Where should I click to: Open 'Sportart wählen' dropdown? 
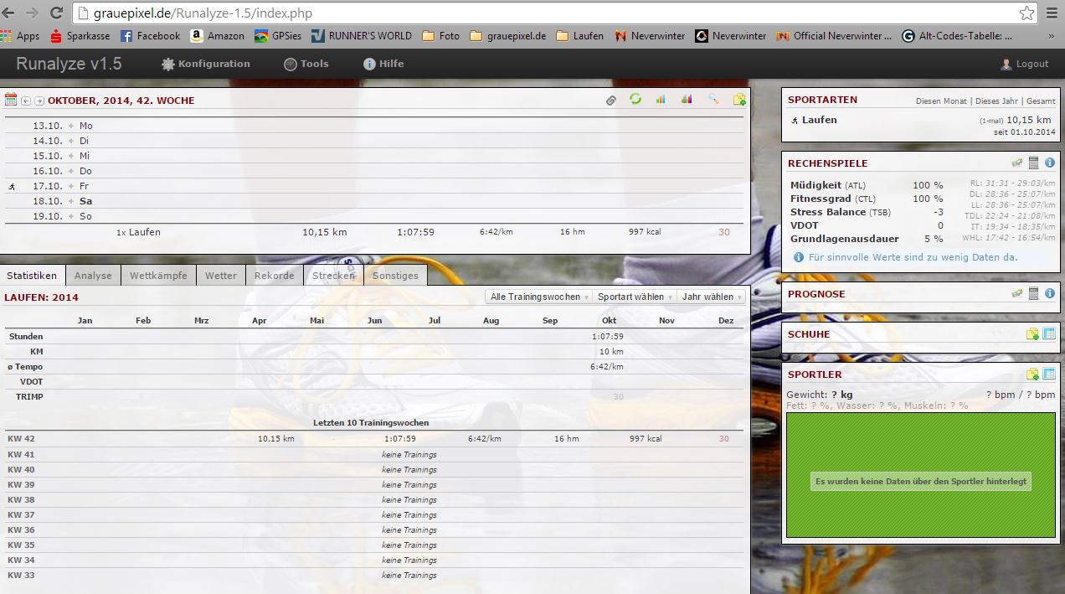[635, 297]
